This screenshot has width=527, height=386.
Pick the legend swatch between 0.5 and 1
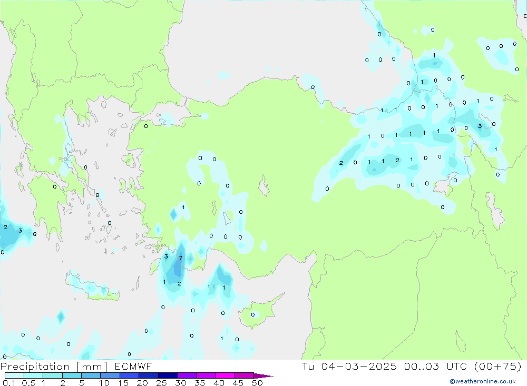(33, 375)
